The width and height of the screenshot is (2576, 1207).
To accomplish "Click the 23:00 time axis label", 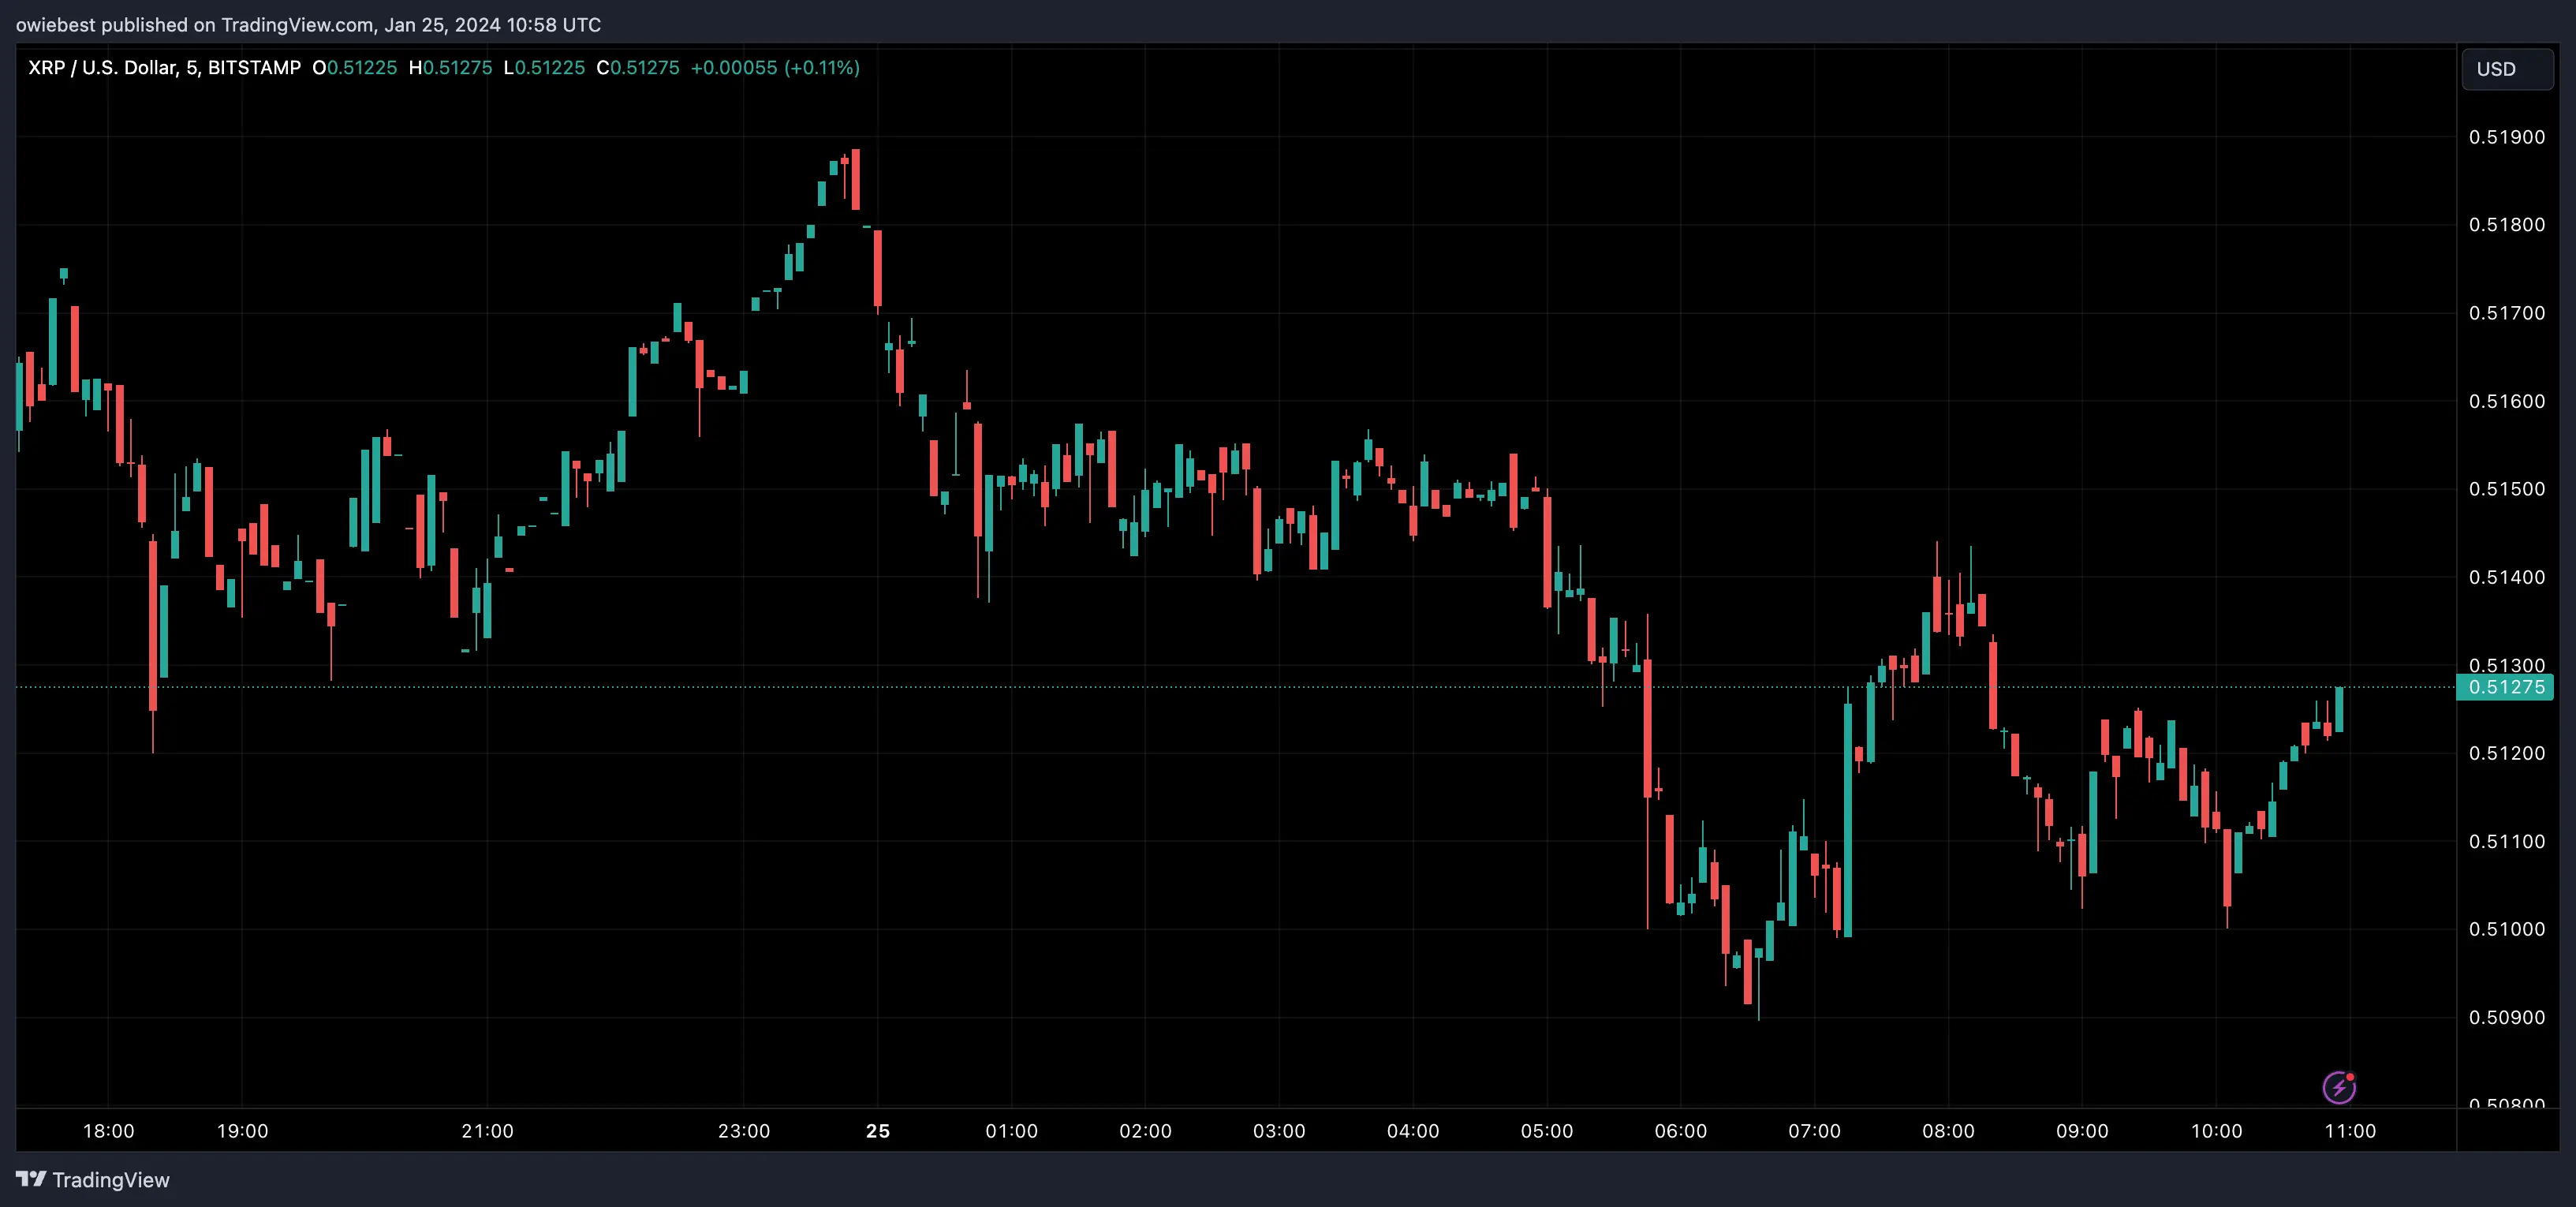I will (x=744, y=1131).
